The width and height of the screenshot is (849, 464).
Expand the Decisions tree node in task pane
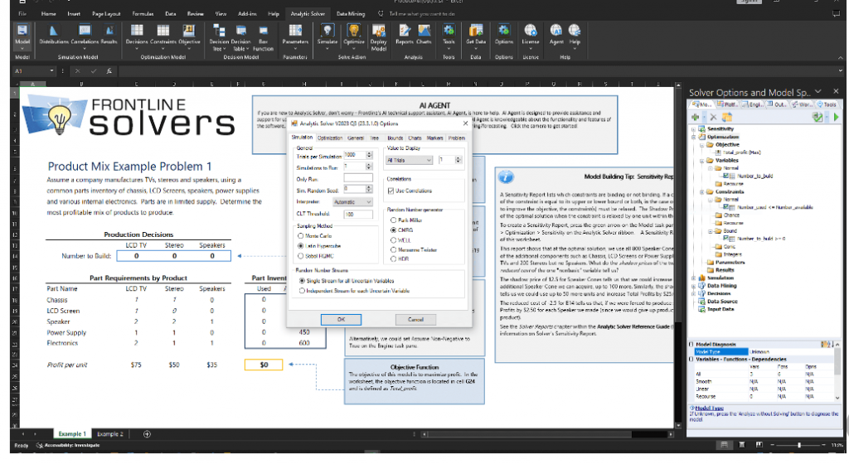point(694,293)
